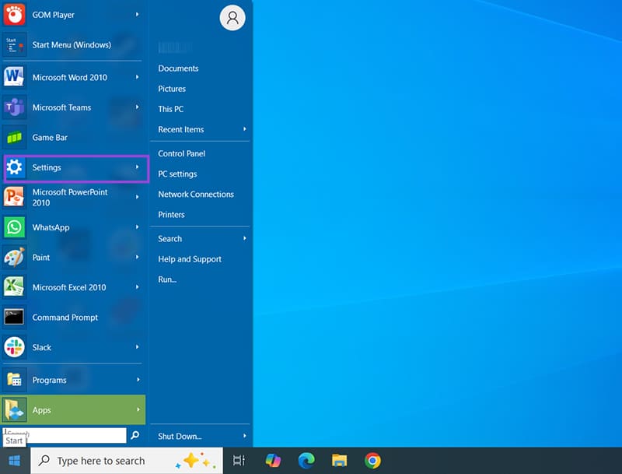The height and width of the screenshot is (474, 622).
Task: Click the Shut Down... button
Action: pyautogui.click(x=180, y=436)
